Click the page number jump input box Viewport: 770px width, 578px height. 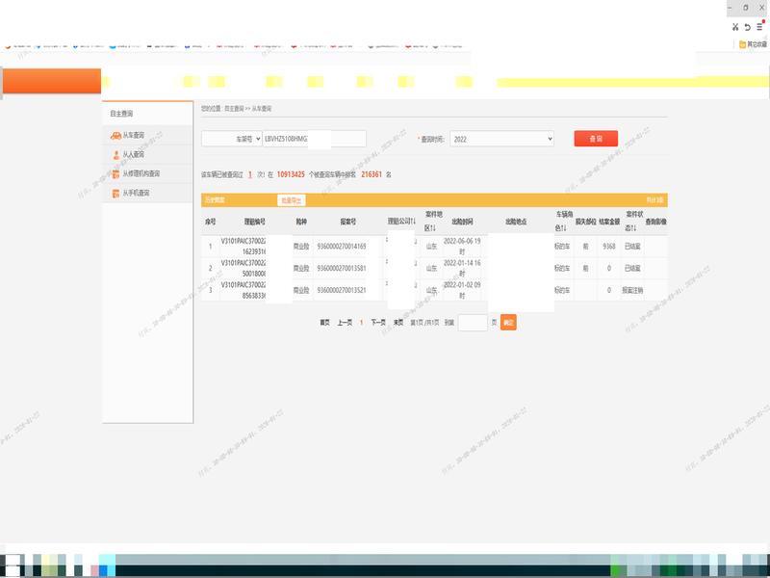pos(473,323)
